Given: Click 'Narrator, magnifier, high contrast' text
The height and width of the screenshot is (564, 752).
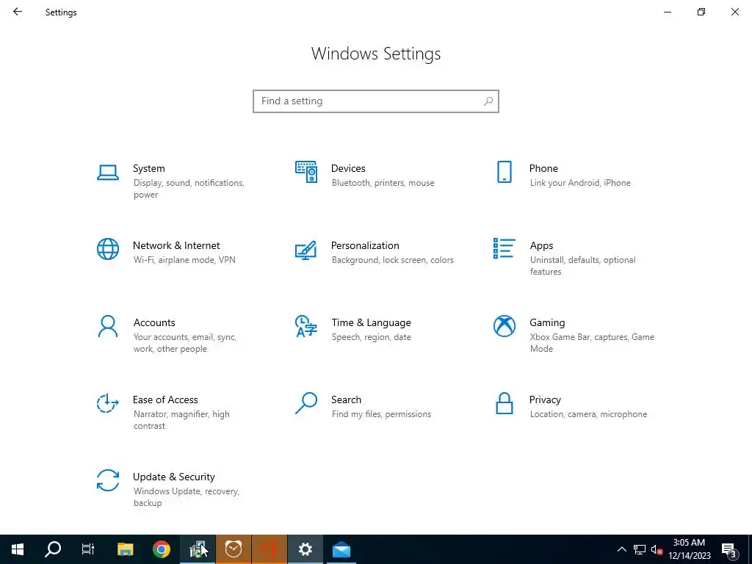Looking at the screenshot, I should [x=181, y=420].
